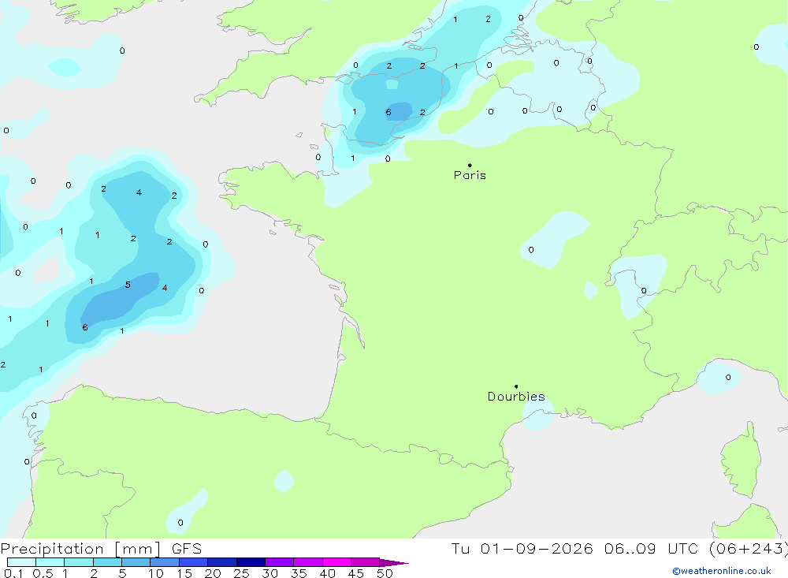The width and height of the screenshot is (788, 578).
Task: Pick the 45–50 mm legend swatch
Action: coord(365,562)
